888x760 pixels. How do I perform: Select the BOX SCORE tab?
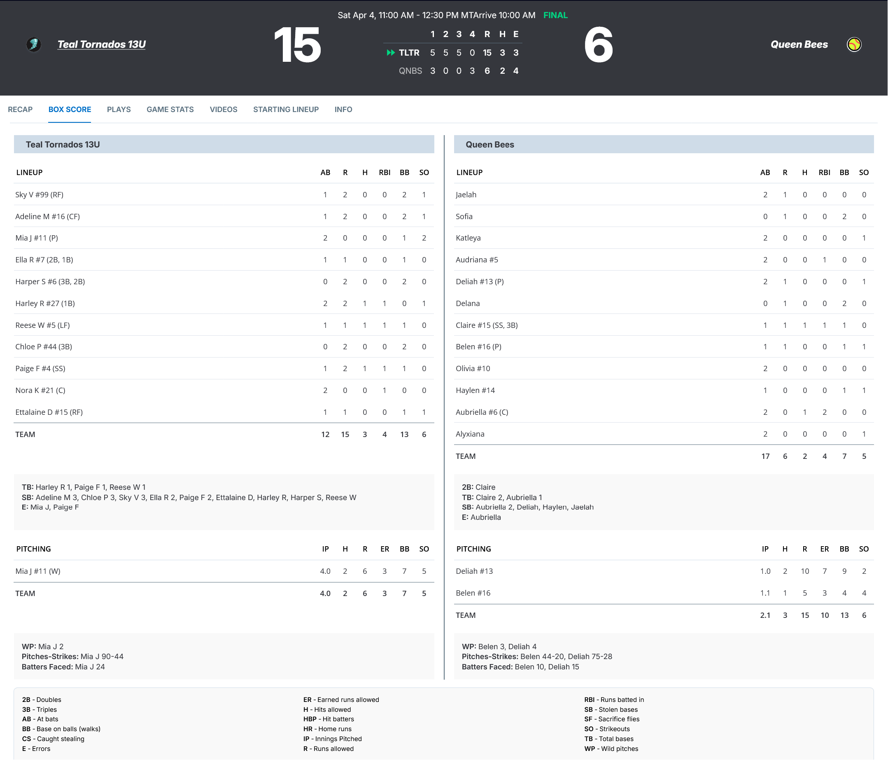coord(70,110)
